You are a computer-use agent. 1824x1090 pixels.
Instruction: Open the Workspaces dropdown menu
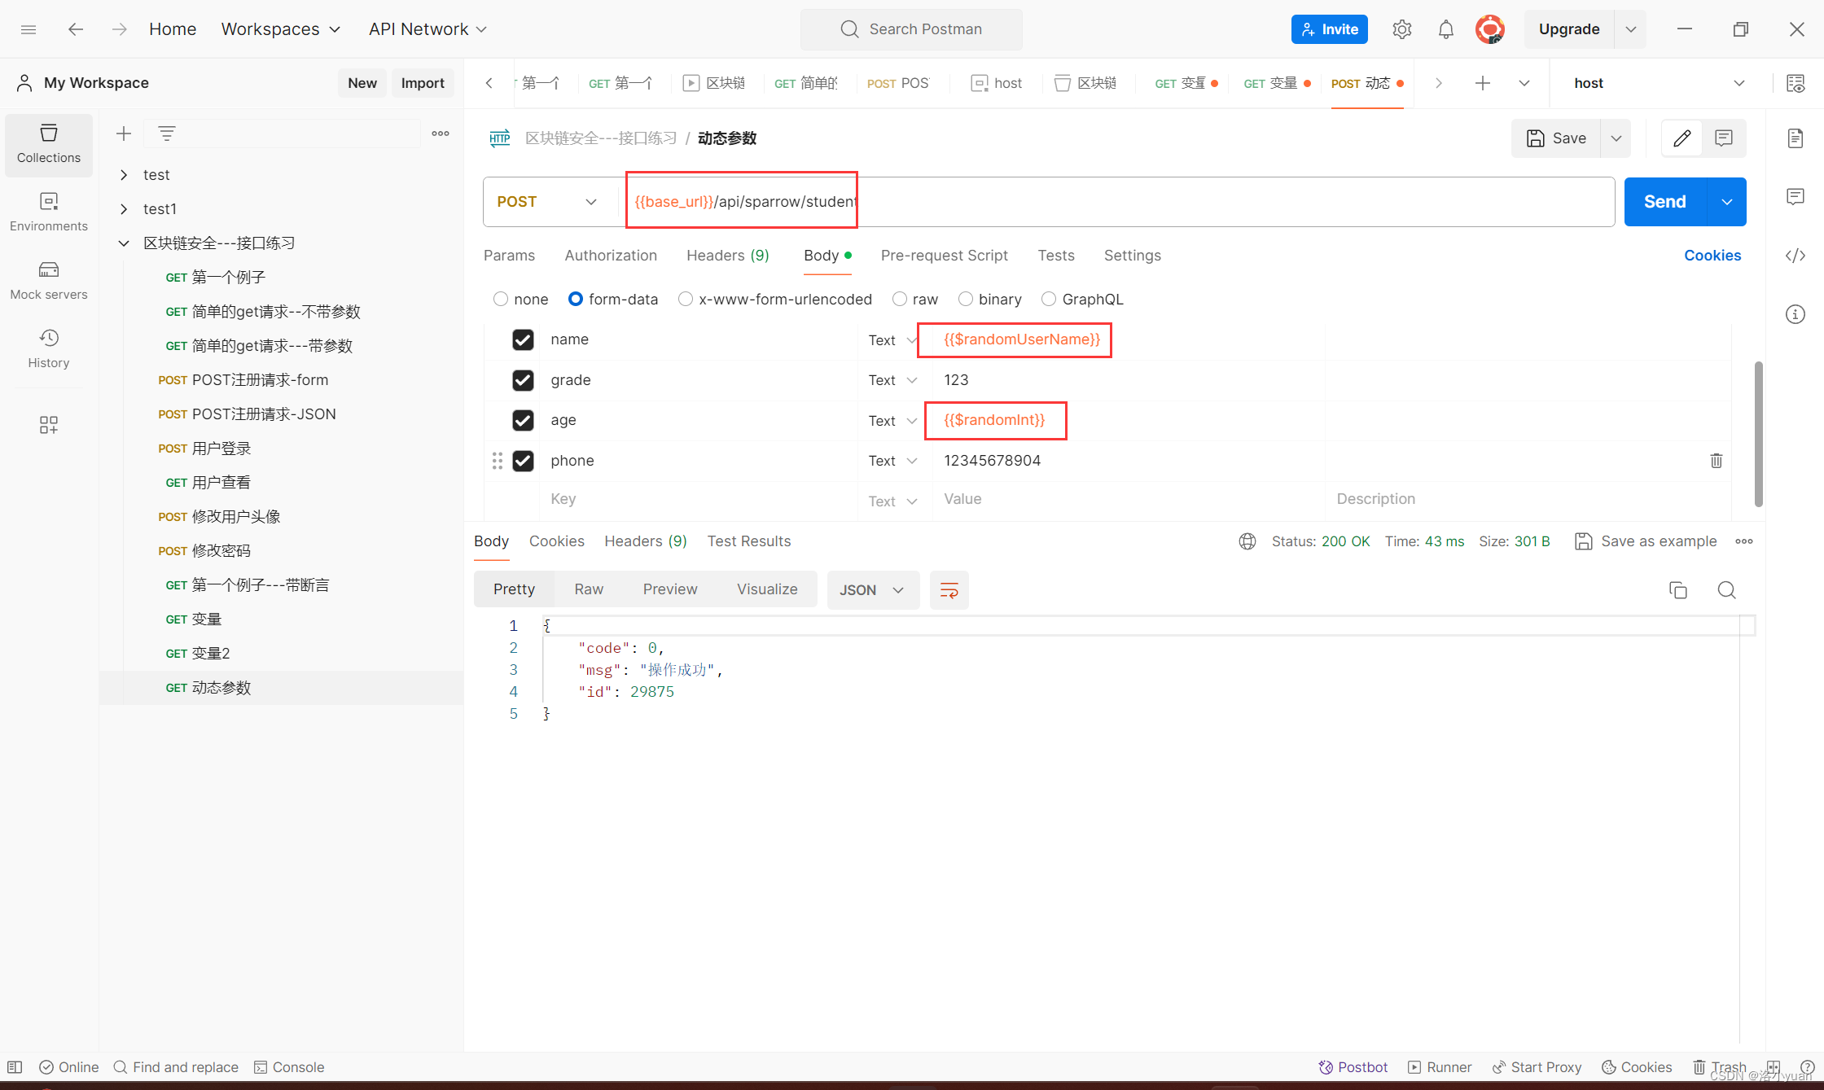pyautogui.click(x=281, y=29)
